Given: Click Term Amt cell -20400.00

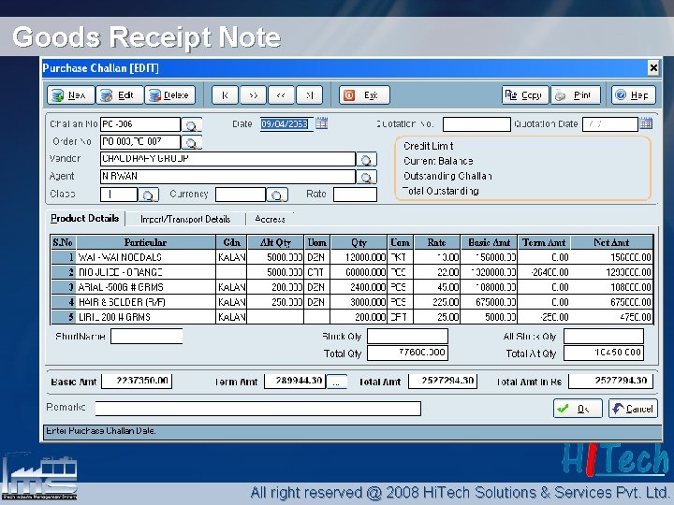Looking at the screenshot, I should [544, 272].
